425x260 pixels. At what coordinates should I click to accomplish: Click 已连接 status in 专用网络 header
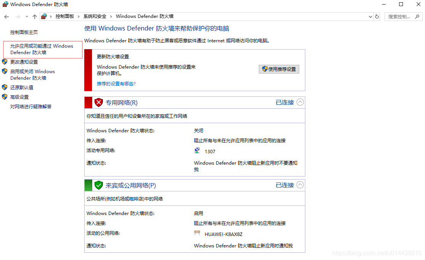click(x=285, y=103)
